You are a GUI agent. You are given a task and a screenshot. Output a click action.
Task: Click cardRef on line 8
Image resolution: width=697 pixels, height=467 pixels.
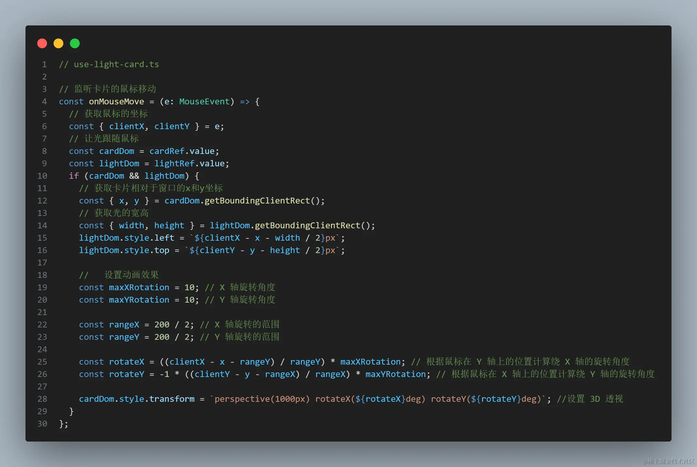(x=167, y=151)
